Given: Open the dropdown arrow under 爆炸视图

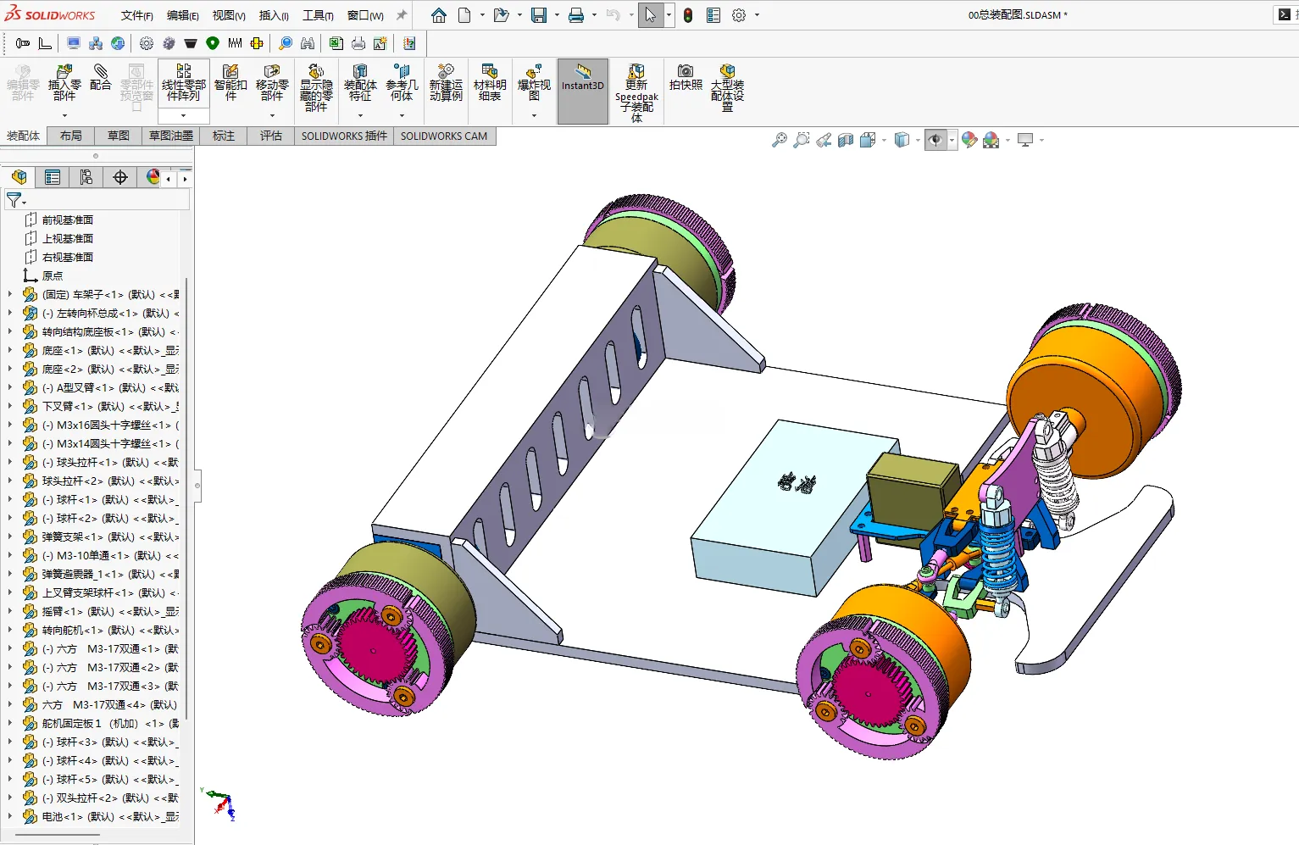Looking at the screenshot, I should [x=534, y=115].
